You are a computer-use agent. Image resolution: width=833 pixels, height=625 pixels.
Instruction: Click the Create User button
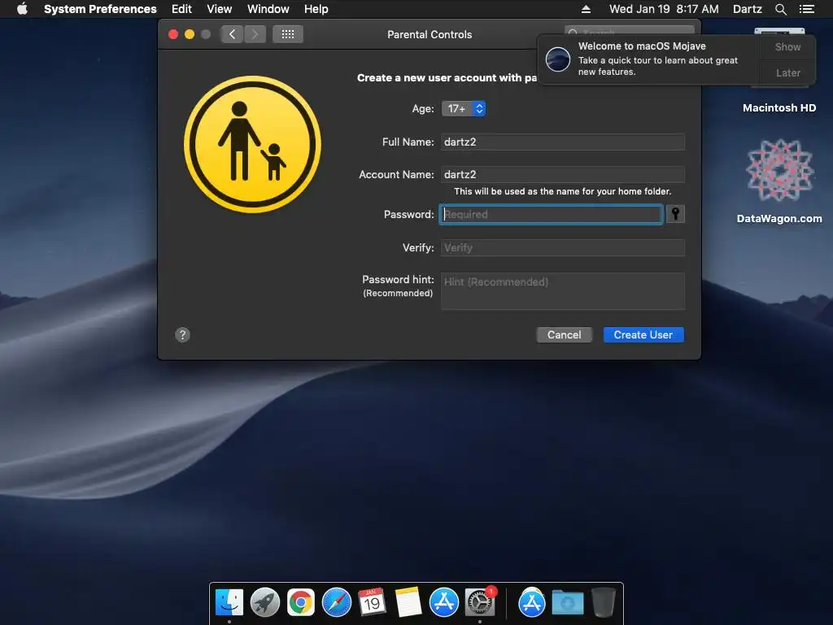tap(643, 334)
